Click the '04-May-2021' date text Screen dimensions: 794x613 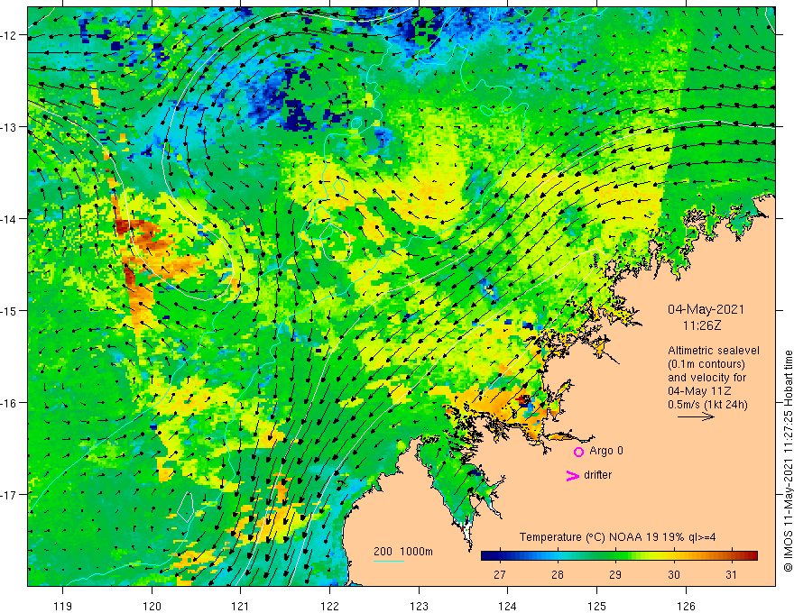click(706, 309)
